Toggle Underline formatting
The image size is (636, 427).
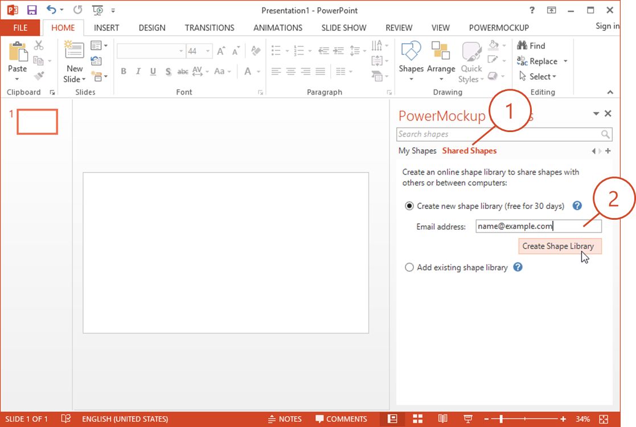(153, 72)
